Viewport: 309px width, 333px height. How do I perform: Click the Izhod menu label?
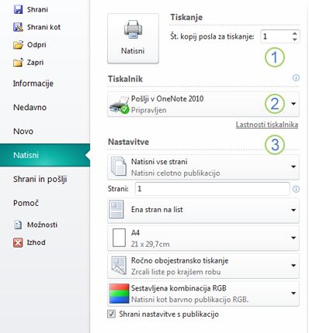coord(36,242)
